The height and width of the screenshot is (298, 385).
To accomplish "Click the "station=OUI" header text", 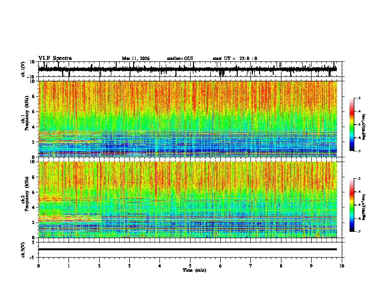I will [180, 58].
